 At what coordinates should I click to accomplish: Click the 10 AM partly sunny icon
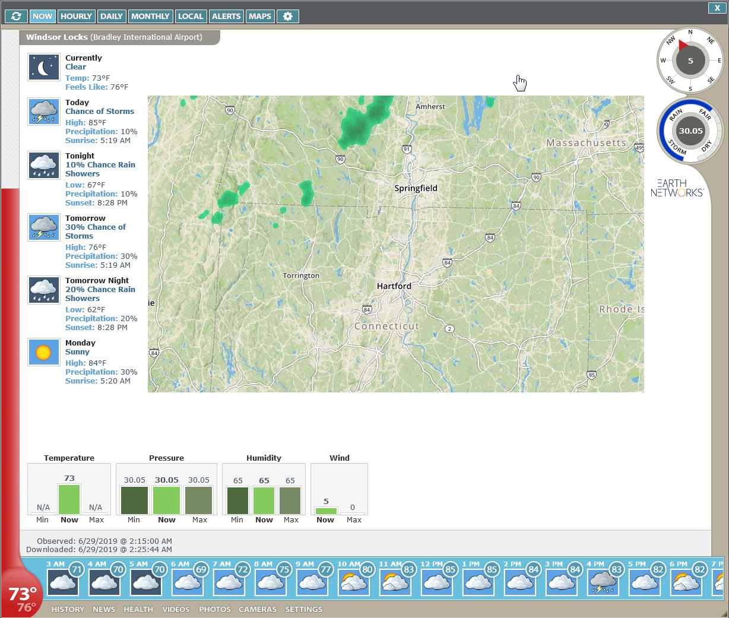pyautogui.click(x=353, y=581)
